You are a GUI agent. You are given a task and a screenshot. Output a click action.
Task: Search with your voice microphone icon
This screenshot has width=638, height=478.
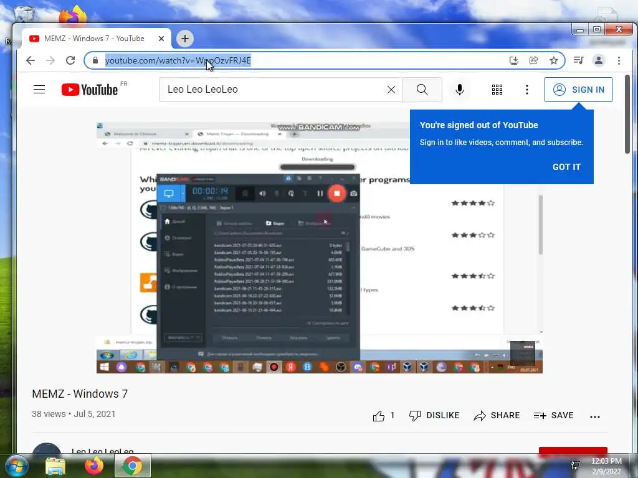pyautogui.click(x=460, y=90)
